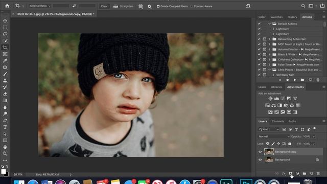
Task: Click the background color swatch
Action: (7, 174)
